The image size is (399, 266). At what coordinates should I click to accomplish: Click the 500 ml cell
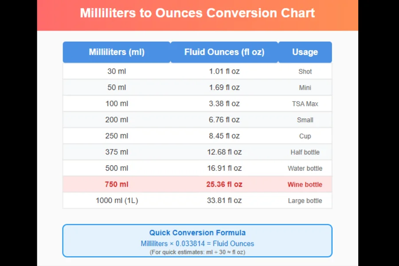click(117, 168)
